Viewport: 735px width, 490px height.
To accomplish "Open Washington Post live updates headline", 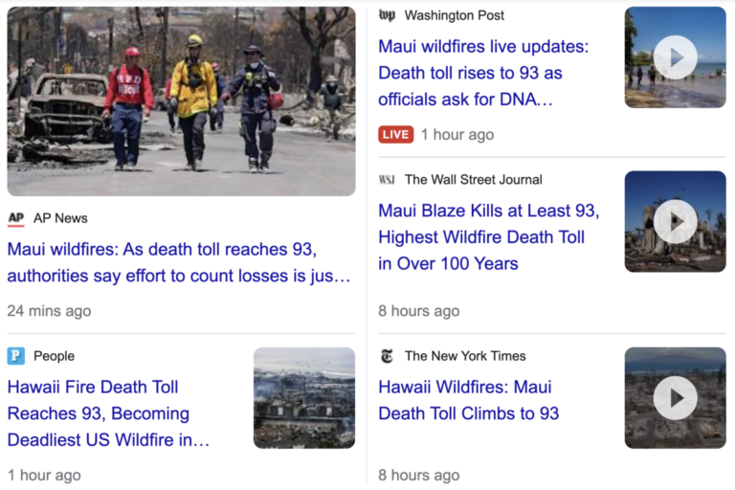I will click(x=483, y=73).
